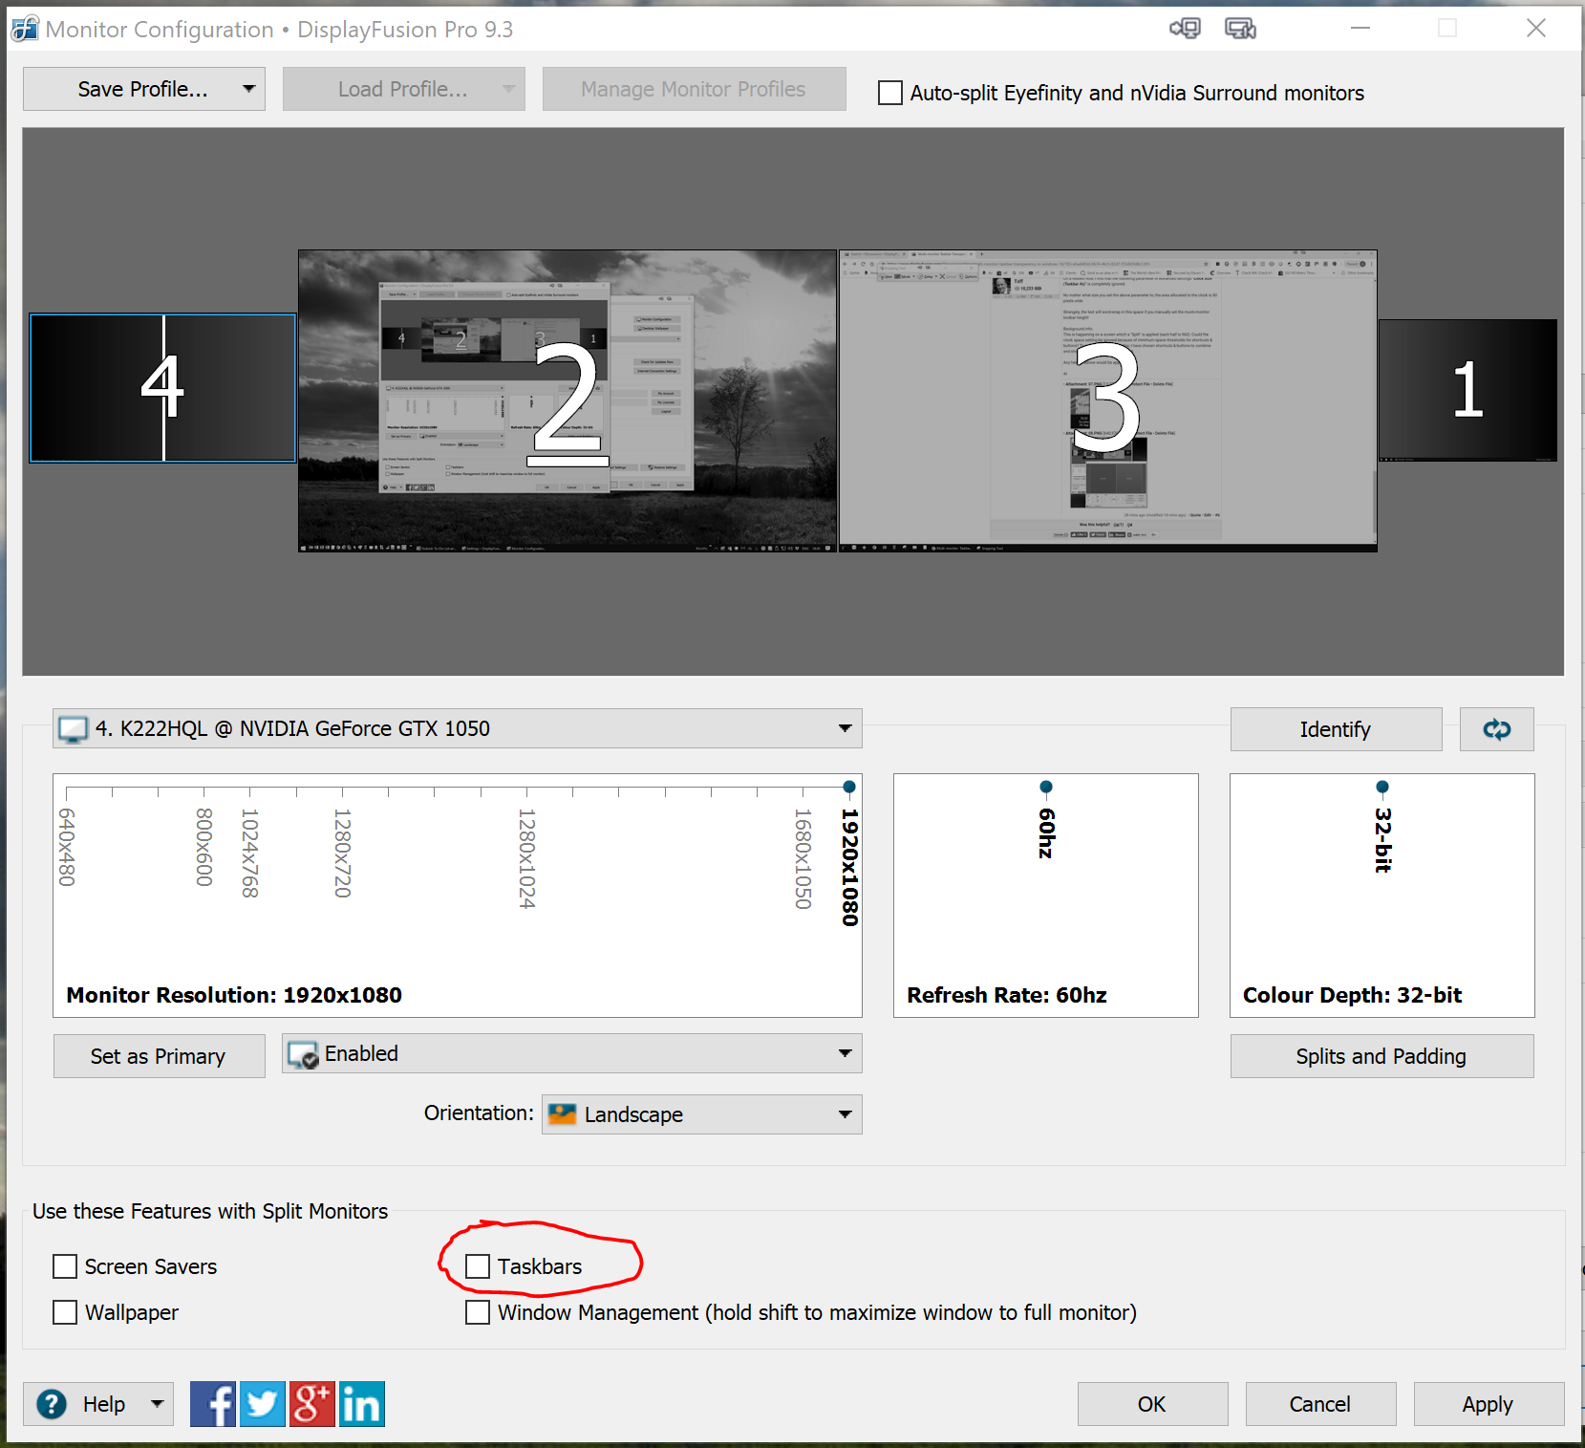The width and height of the screenshot is (1585, 1448).
Task: Click the Facebook share icon
Action: [x=213, y=1404]
